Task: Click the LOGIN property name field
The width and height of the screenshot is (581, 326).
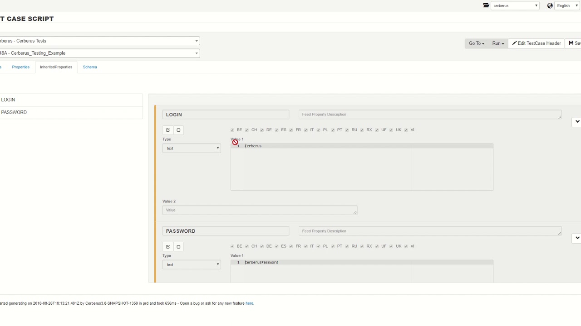Action: [x=226, y=115]
